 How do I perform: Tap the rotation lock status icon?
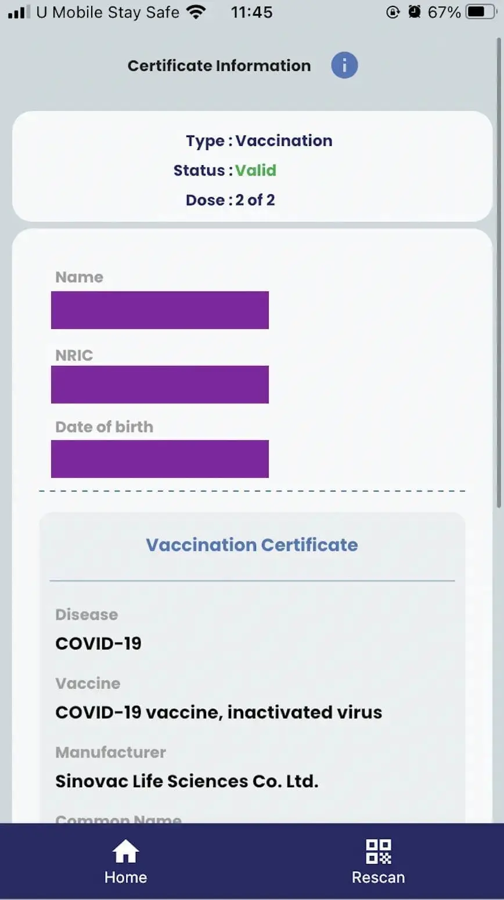[393, 12]
